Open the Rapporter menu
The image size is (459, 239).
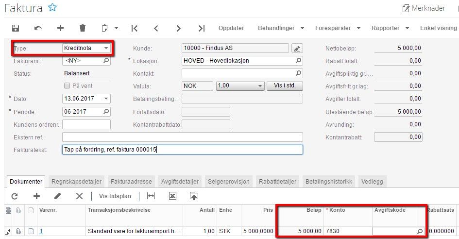pos(390,28)
